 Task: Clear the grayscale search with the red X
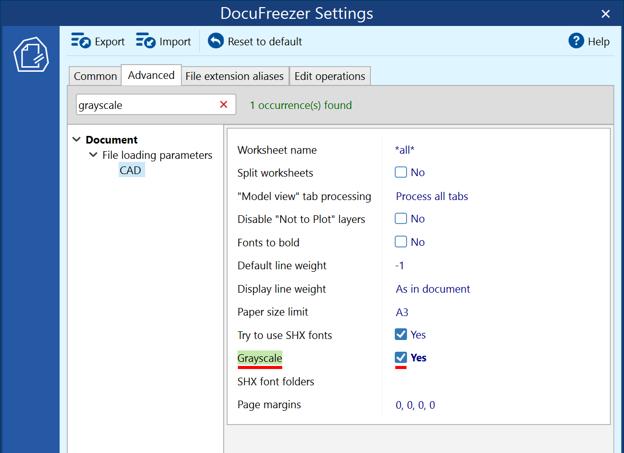tap(224, 104)
